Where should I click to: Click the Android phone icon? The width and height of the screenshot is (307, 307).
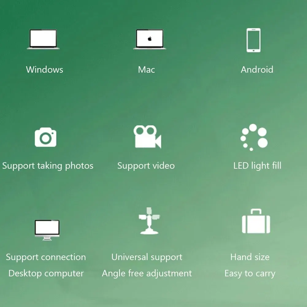click(x=254, y=40)
